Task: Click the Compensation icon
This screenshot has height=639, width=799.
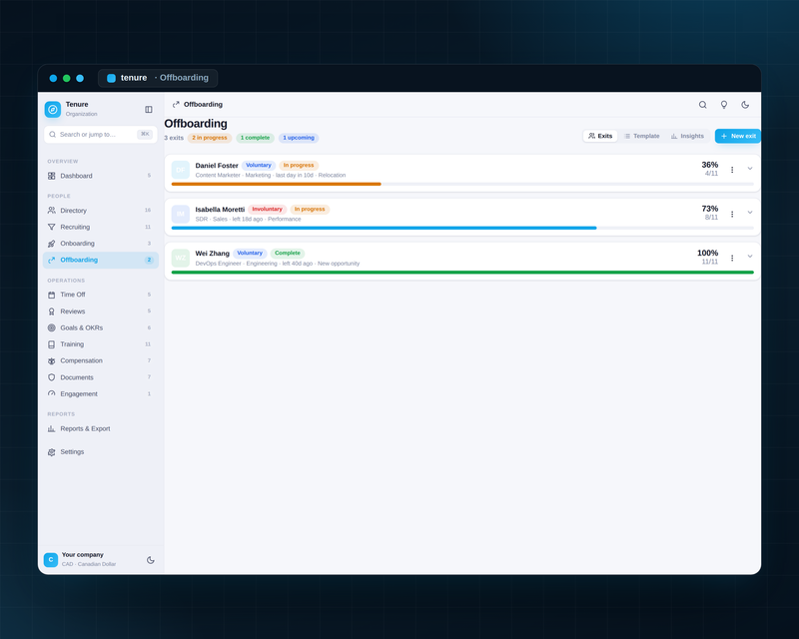Action: tap(52, 360)
